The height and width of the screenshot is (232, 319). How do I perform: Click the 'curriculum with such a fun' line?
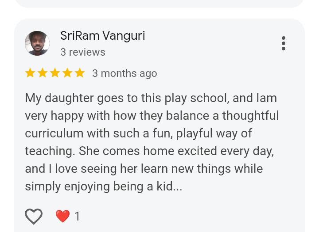(139, 133)
